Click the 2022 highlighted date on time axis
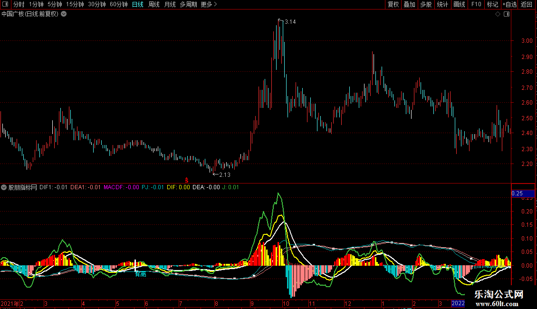 click(458, 303)
